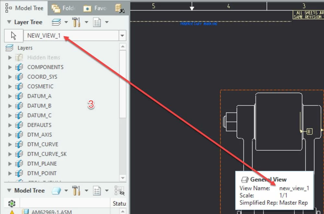Open the Layer Tree settings dropdown arrow
This screenshot has width=324, height=214.
(86, 22)
